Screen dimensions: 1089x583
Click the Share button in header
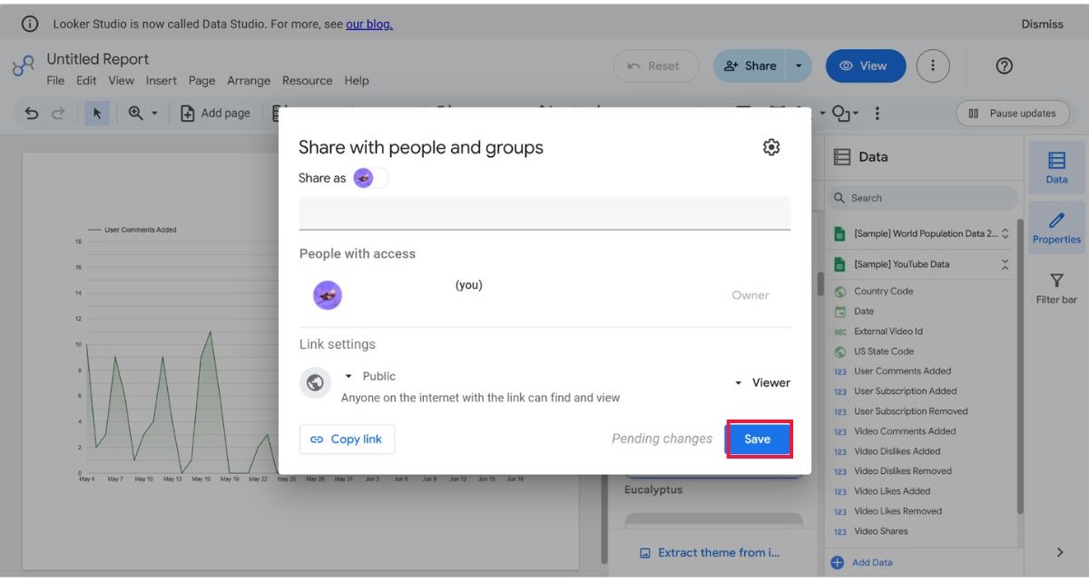pyautogui.click(x=751, y=65)
